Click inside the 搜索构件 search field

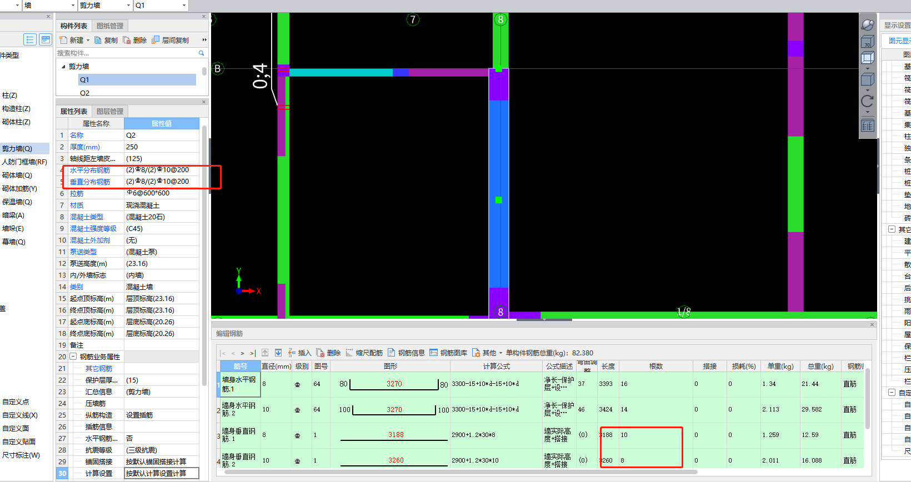click(x=127, y=53)
